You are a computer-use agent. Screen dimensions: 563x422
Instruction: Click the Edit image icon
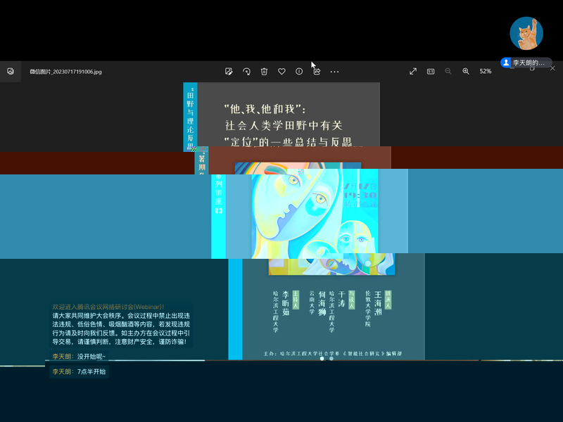click(229, 72)
